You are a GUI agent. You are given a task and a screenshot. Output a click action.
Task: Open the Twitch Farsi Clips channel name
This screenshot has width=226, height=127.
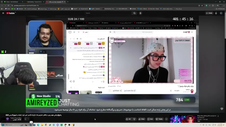click(x=16, y=118)
